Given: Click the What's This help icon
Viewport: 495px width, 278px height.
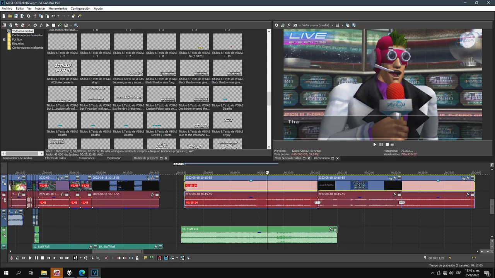Looking at the screenshot, I should (x=79, y=16).
